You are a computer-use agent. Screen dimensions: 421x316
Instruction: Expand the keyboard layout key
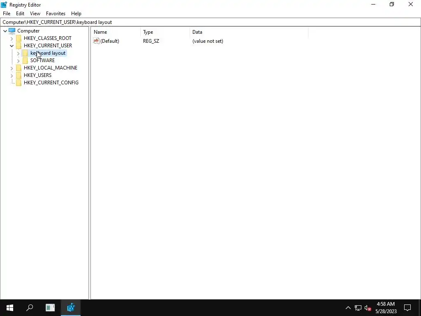tap(18, 53)
